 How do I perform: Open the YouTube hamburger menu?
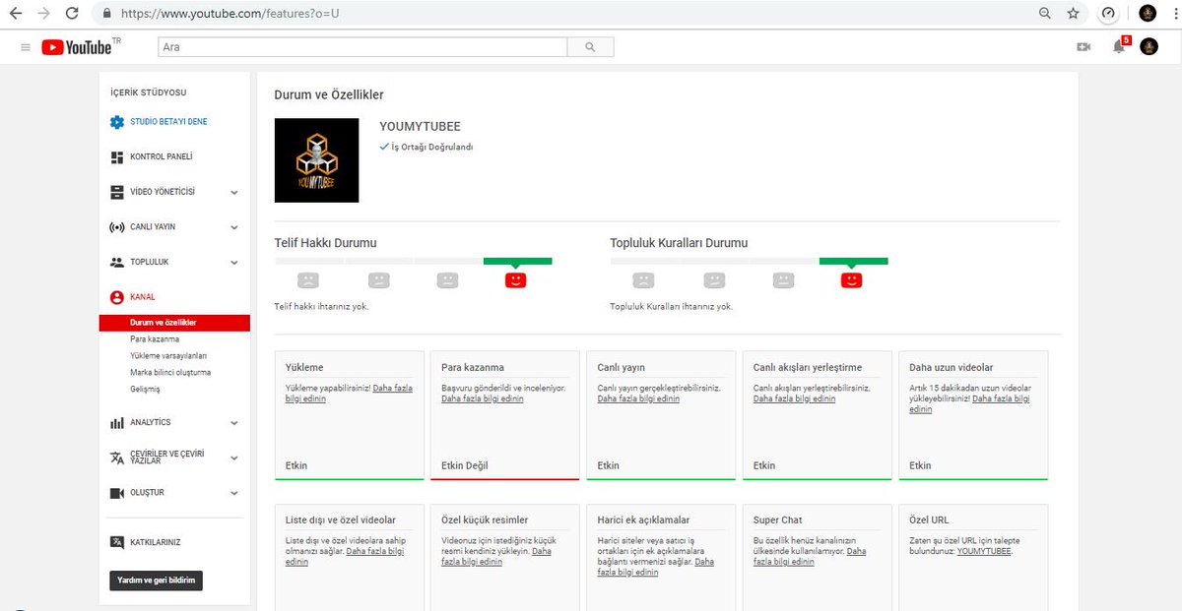click(26, 46)
